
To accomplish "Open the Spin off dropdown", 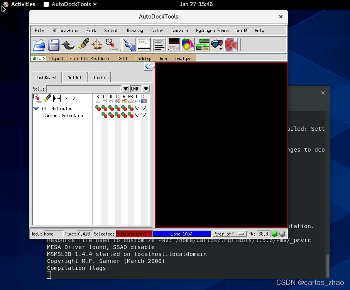I will pyautogui.click(x=230, y=234).
